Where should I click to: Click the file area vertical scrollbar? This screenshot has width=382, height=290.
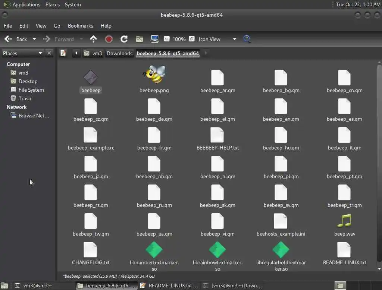click(379, 163)
